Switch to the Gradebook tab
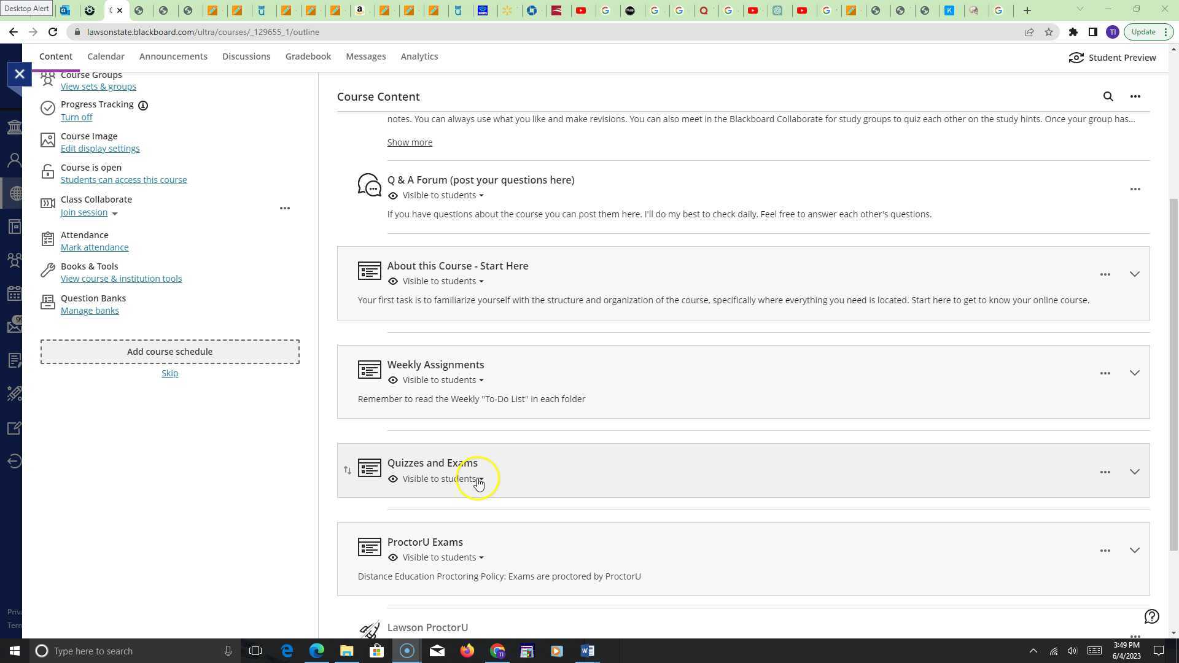Image resolution: width=1179 pixels, height=663 pixels. point(308,56)
